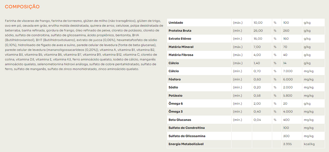The width and height of the screenshot is (329, 152).
Task: Click the 5.800 potassium value cell
Action: 288,96
